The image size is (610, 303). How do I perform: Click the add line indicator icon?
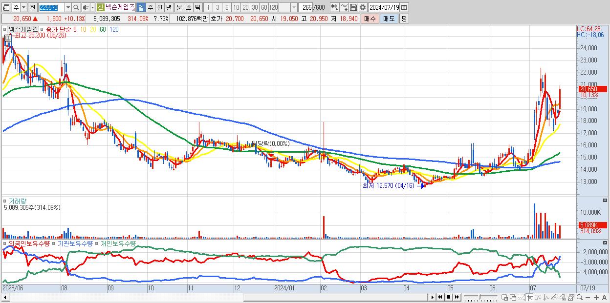point(344,7)
